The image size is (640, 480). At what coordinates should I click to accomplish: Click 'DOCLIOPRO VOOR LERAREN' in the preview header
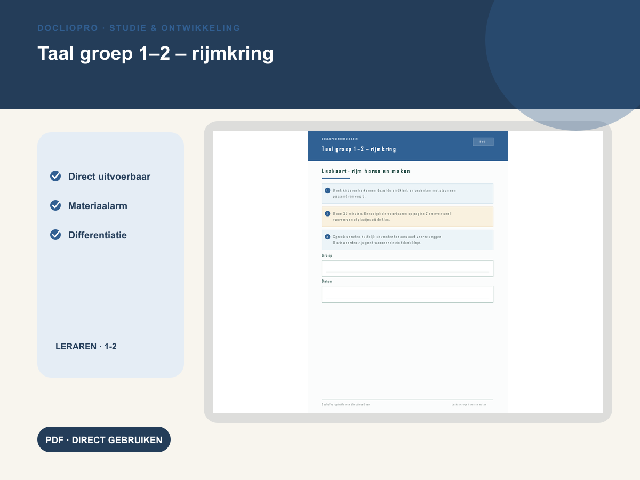click(340, 139)
